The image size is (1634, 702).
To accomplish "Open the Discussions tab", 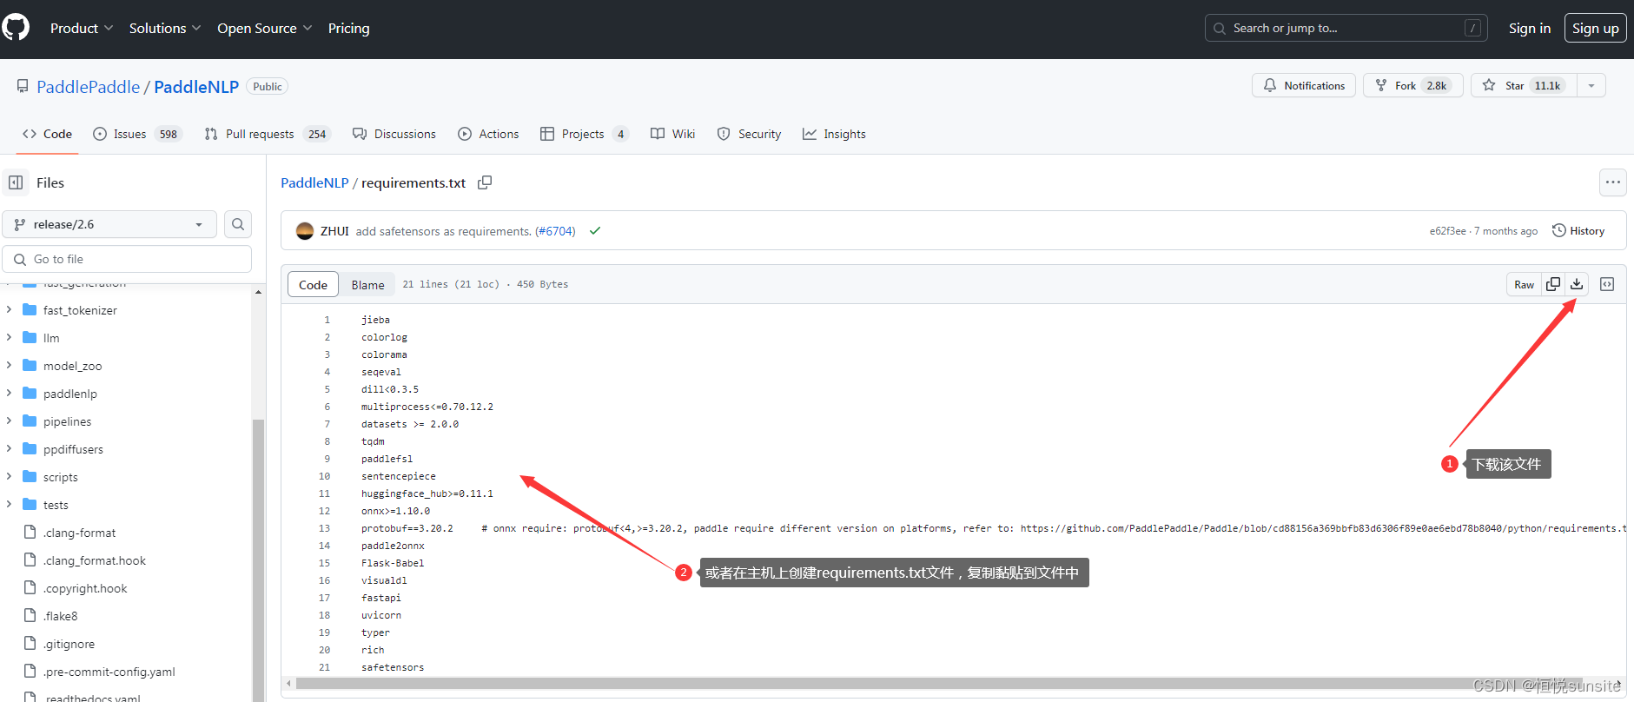I will pos(394,134).
